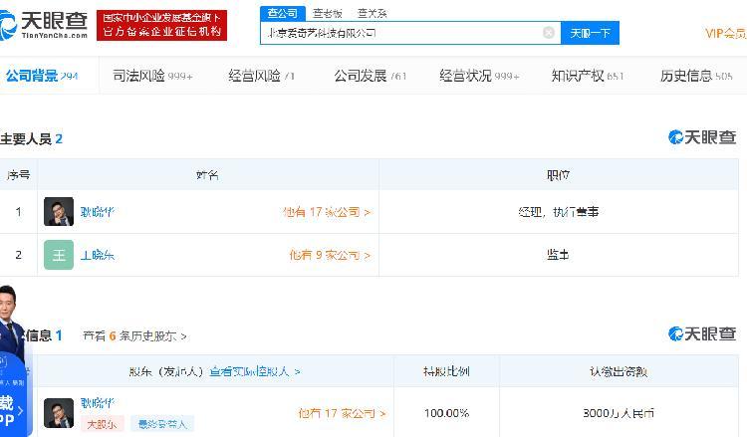Expand 他有 17 家公司 in personnel row 1
The image size is (747, 437).
[327, 212]
